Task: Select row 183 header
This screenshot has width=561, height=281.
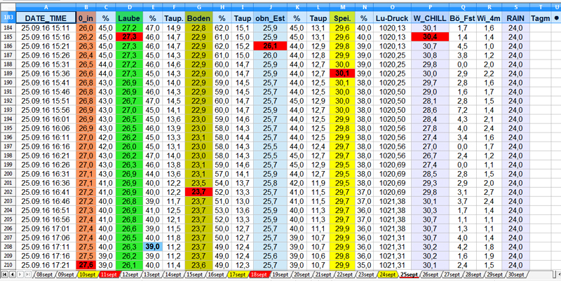Action: 8,18
